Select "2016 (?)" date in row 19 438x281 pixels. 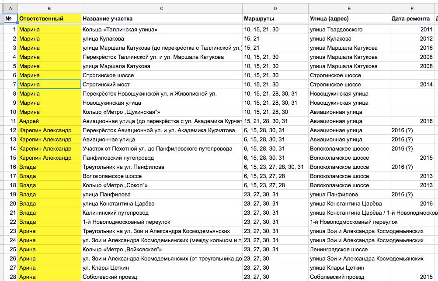click(x=412, y=194)
